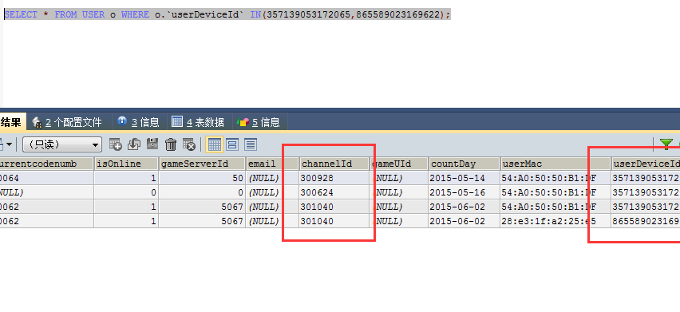Select email (NULL) cell in 2015-05-16 row
This screenshot has width=680, height=312.
[x=272, y=192]
